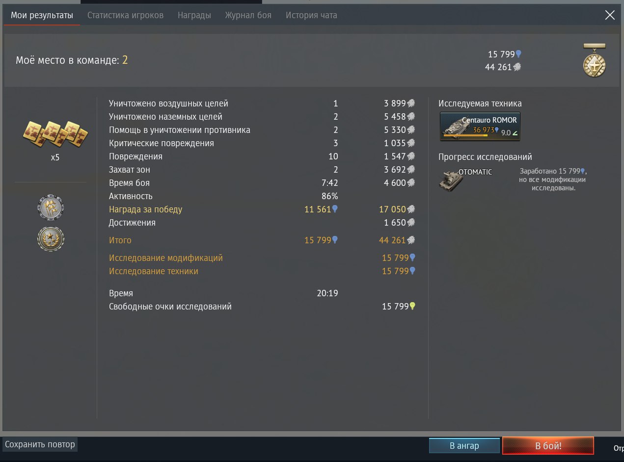
Task: Click Сохранить повтор button
Action: [40, 444]
